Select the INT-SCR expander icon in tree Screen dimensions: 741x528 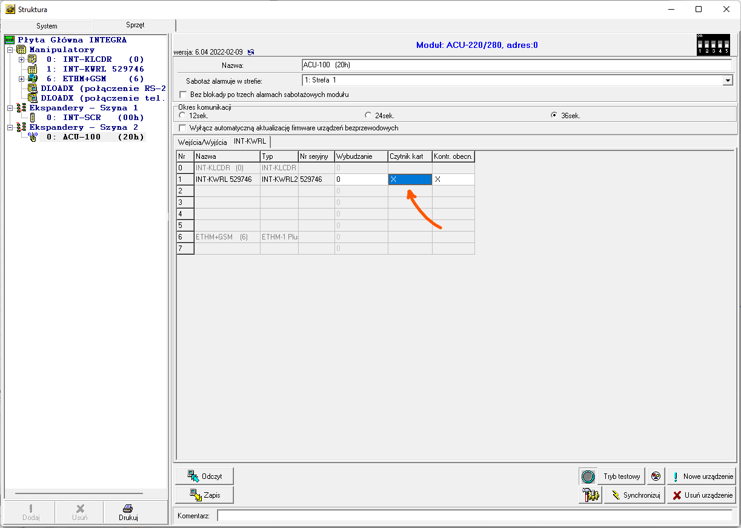(x=33, y=118)
